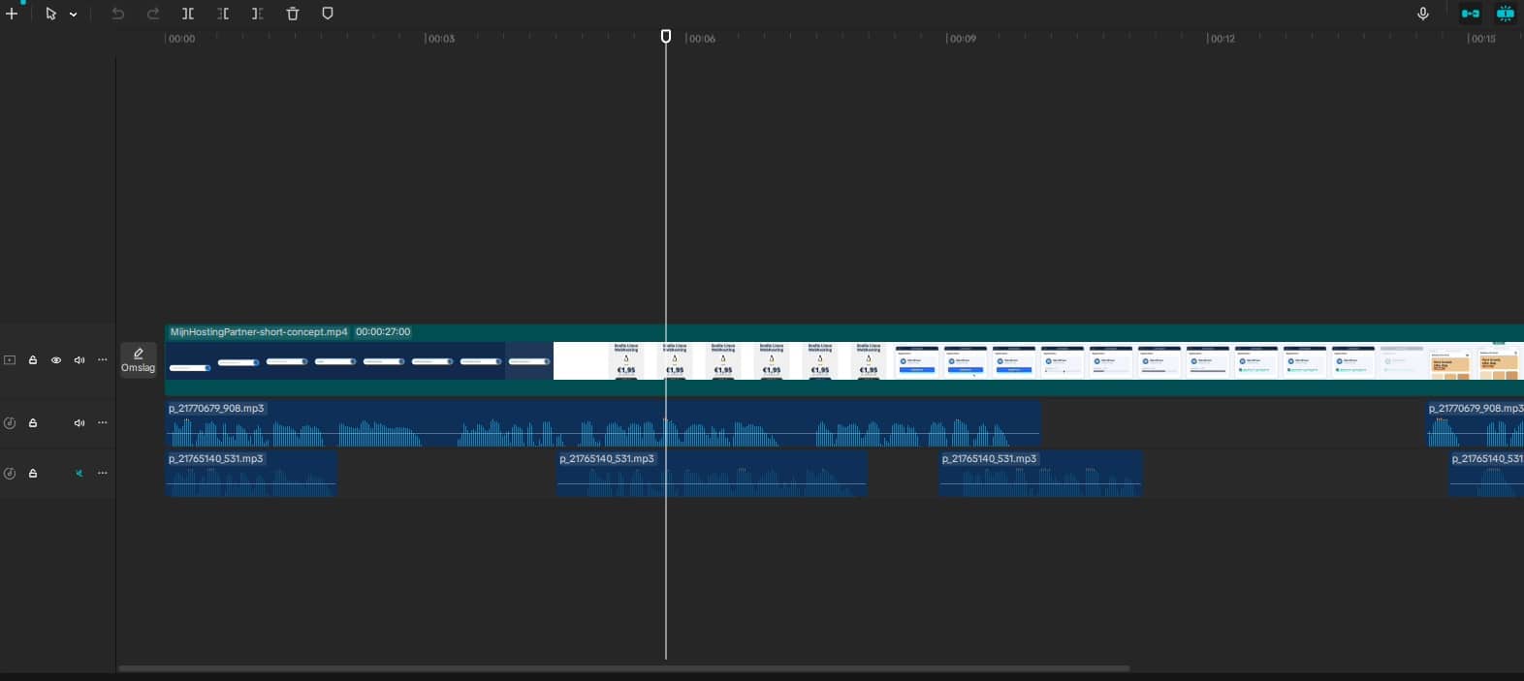Mute the video track audio
Image resolution: width=1524 pixels, height=681 pixels.
pos(79,360)
